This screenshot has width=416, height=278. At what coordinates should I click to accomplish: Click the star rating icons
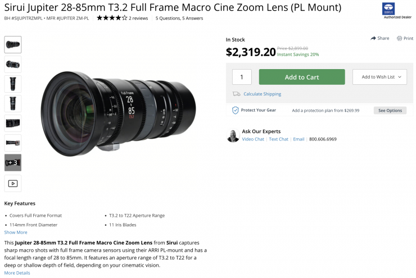(x=111, y=18)
